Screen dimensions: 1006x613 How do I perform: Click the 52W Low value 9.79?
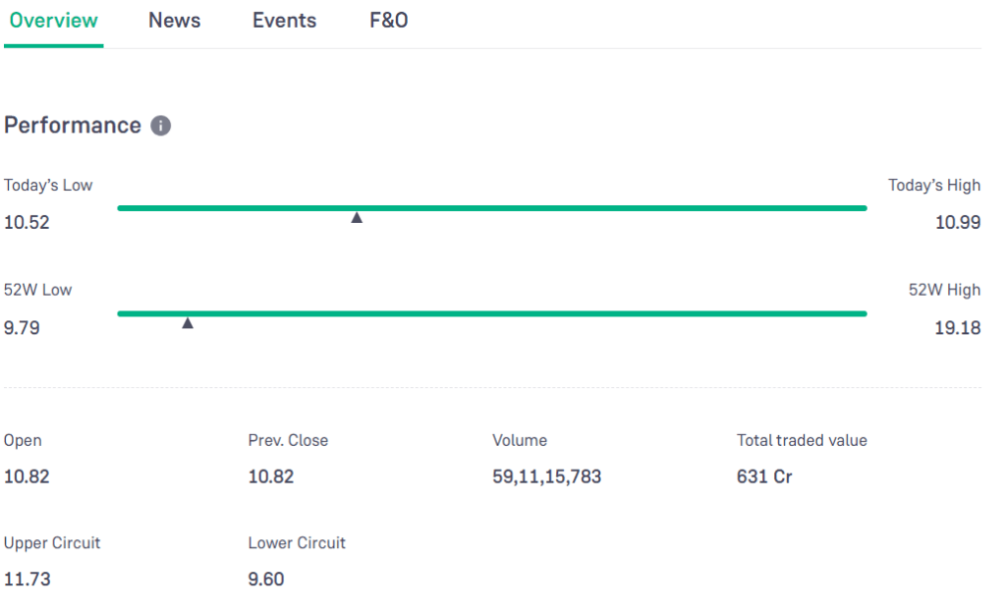(x=22, y=327)
